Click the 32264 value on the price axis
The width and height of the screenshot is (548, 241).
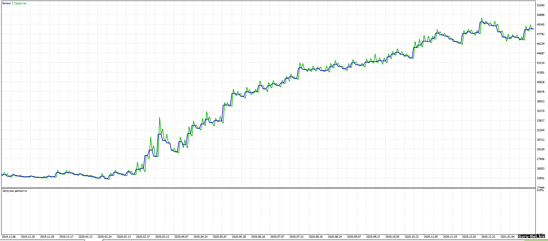click(x=541, y=130)
